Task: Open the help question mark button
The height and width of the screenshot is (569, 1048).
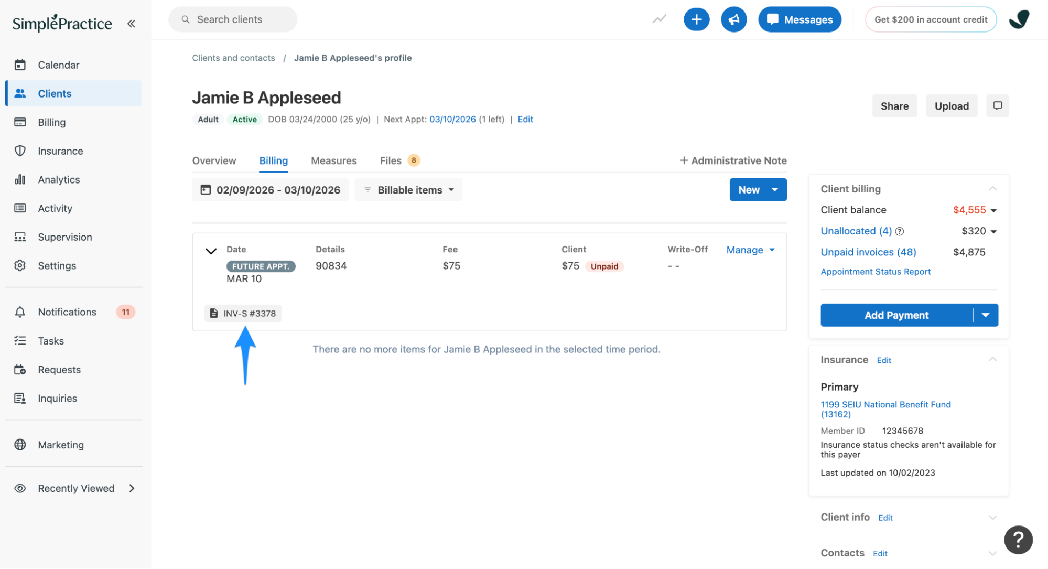Action: pyautogui.click(x=1018, y=540)
